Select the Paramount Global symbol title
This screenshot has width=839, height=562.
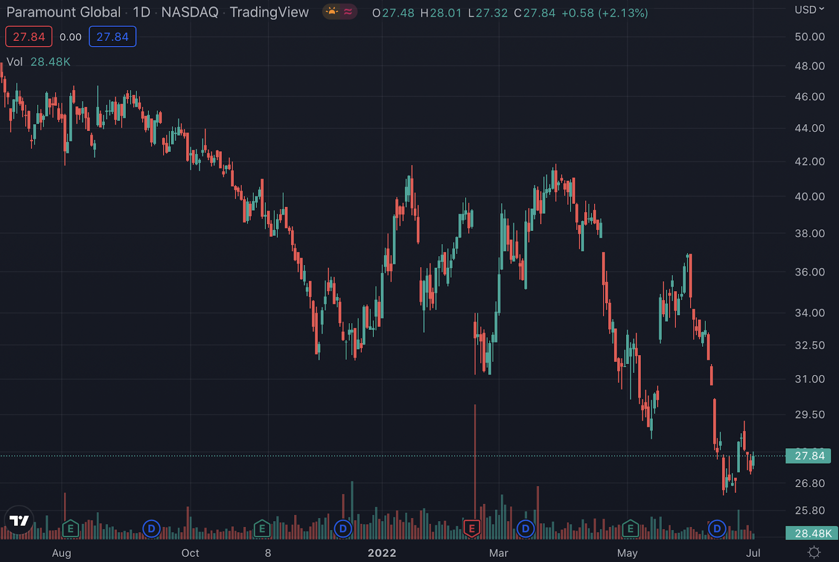[x=63, y=12]
